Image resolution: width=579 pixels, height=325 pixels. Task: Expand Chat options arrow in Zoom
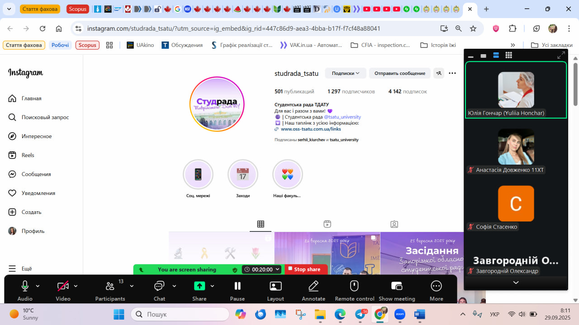point(174,286)
